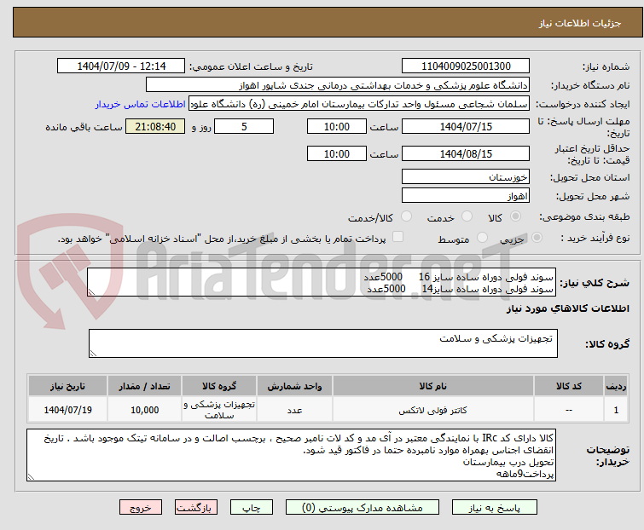Click the خروج exit button

pos(141,508)
